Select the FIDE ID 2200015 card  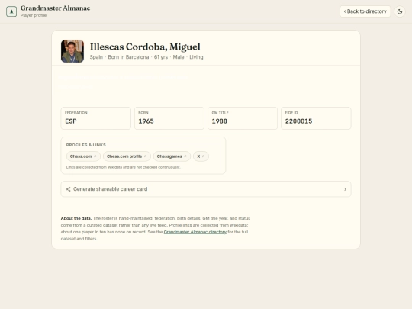click(316, 118)
